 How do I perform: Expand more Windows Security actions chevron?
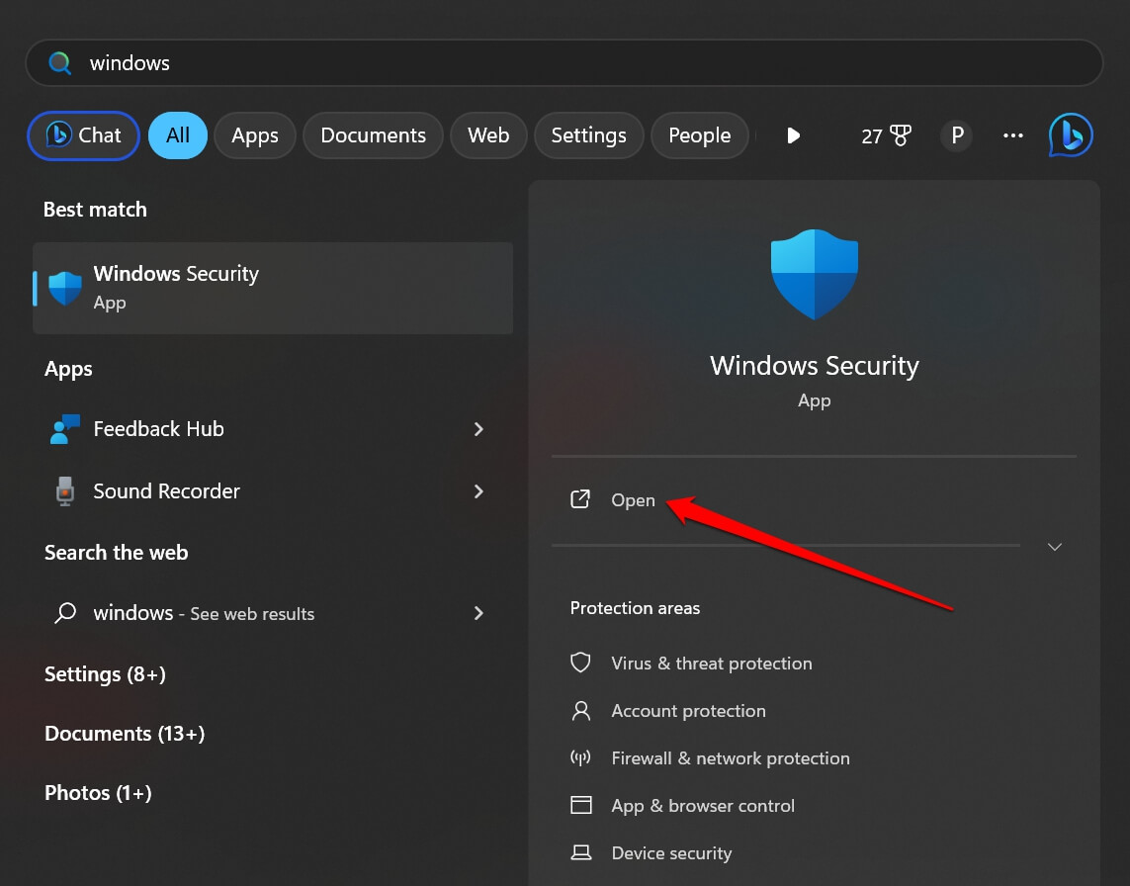[1054, 546]
